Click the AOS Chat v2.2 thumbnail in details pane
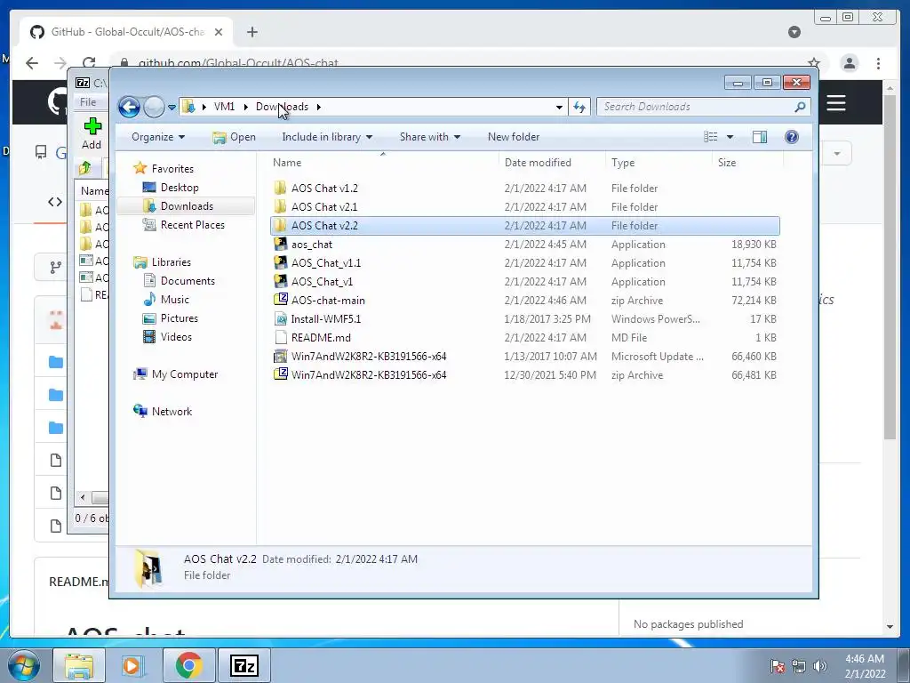The width and height of the screenshot is (910, 683). pos(148,568)
